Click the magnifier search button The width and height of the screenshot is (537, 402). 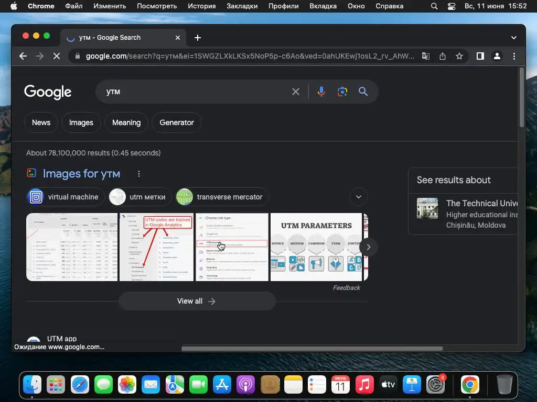[363, 92]
